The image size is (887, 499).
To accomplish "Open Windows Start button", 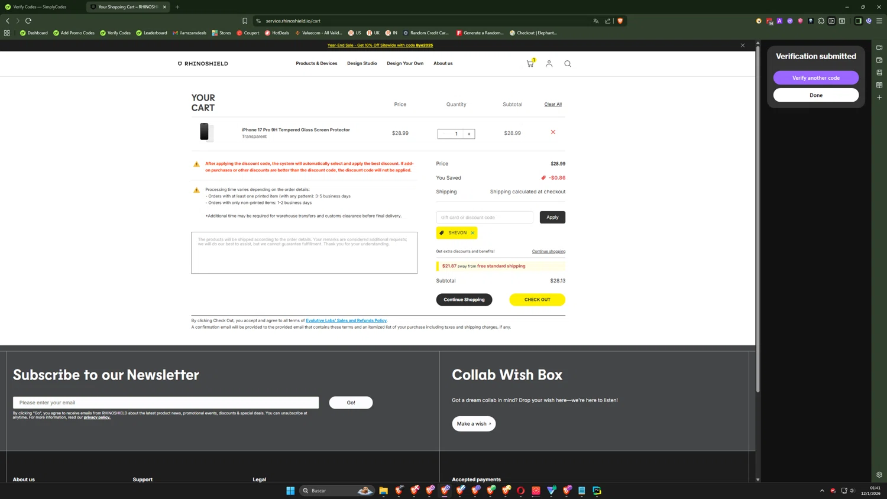I will coord(290,491).
